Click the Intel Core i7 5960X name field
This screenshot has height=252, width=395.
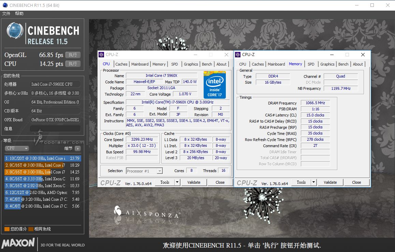[x=161, y=76]
